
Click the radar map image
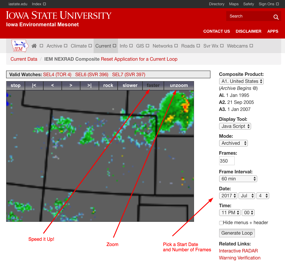(100, 156)
